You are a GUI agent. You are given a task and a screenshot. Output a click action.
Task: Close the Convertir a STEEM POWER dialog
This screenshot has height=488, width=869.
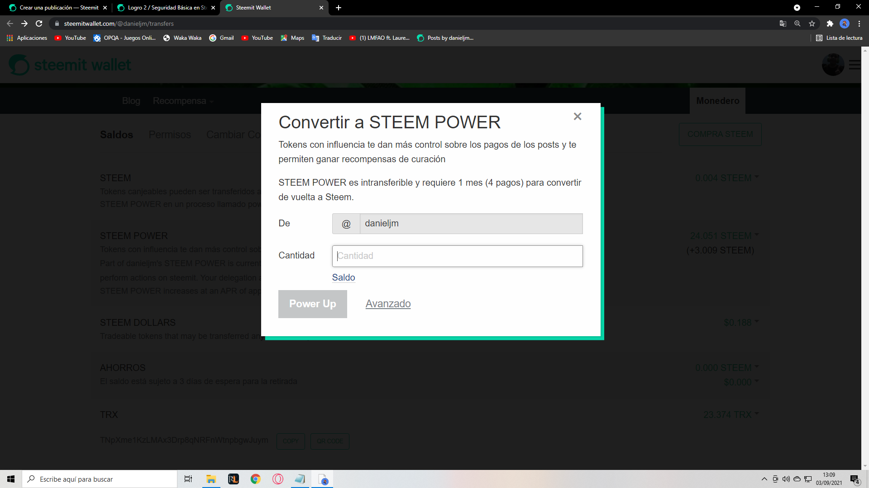click(577, 117)
